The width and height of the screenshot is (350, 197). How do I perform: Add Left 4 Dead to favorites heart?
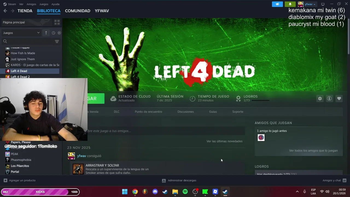click(x=339, y=99)
